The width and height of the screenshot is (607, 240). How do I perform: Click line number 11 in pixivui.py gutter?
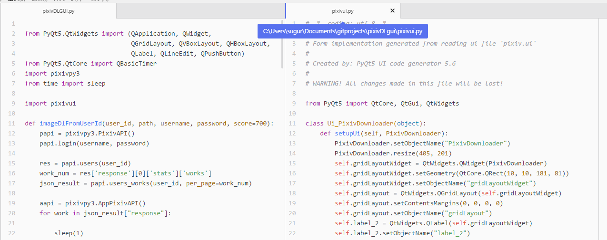point(293,123)
